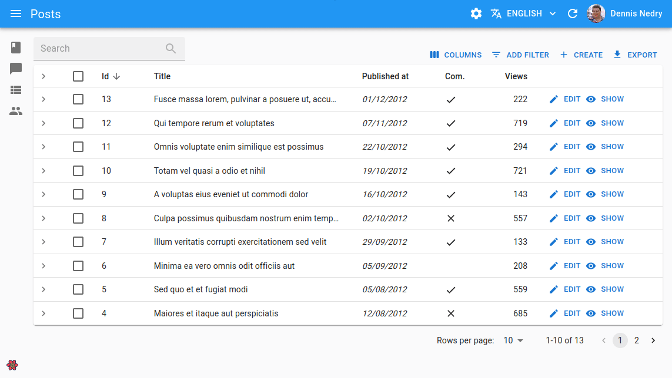Open the list icon in sidebar
The height and width of the screenshot is (378, 672).
tap(16, 90)
